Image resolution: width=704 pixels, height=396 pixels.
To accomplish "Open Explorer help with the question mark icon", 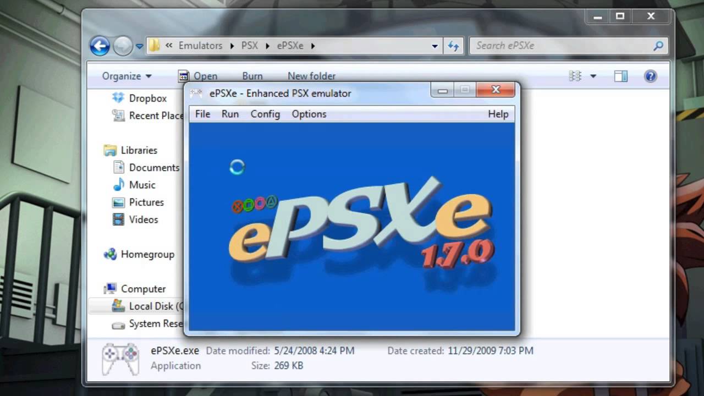I will [x=650, y=76].
